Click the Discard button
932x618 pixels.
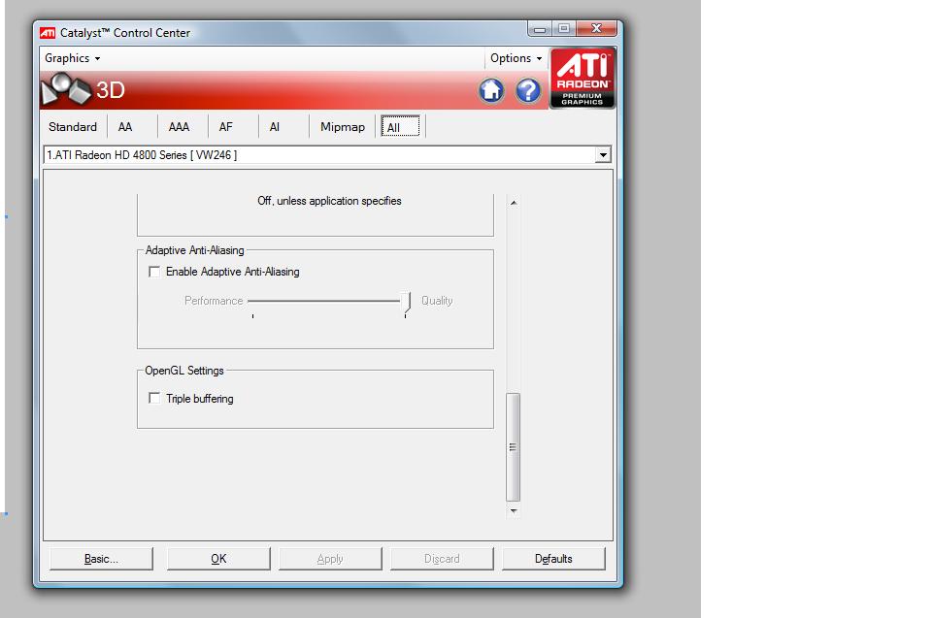442,559
